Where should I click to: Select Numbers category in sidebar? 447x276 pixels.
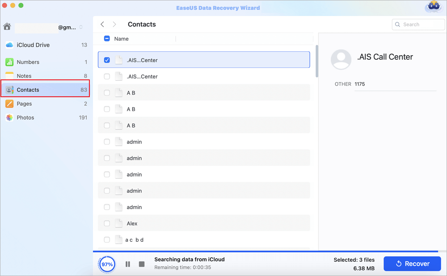click(46, 62)
